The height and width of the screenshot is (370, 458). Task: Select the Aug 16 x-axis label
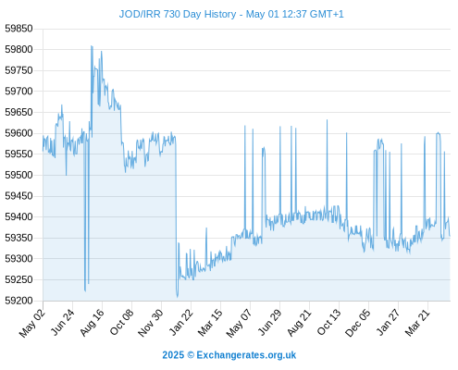tap(92, 323)
